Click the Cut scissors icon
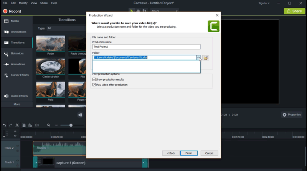This screenshot has width=307, height=171. (17, 125)
